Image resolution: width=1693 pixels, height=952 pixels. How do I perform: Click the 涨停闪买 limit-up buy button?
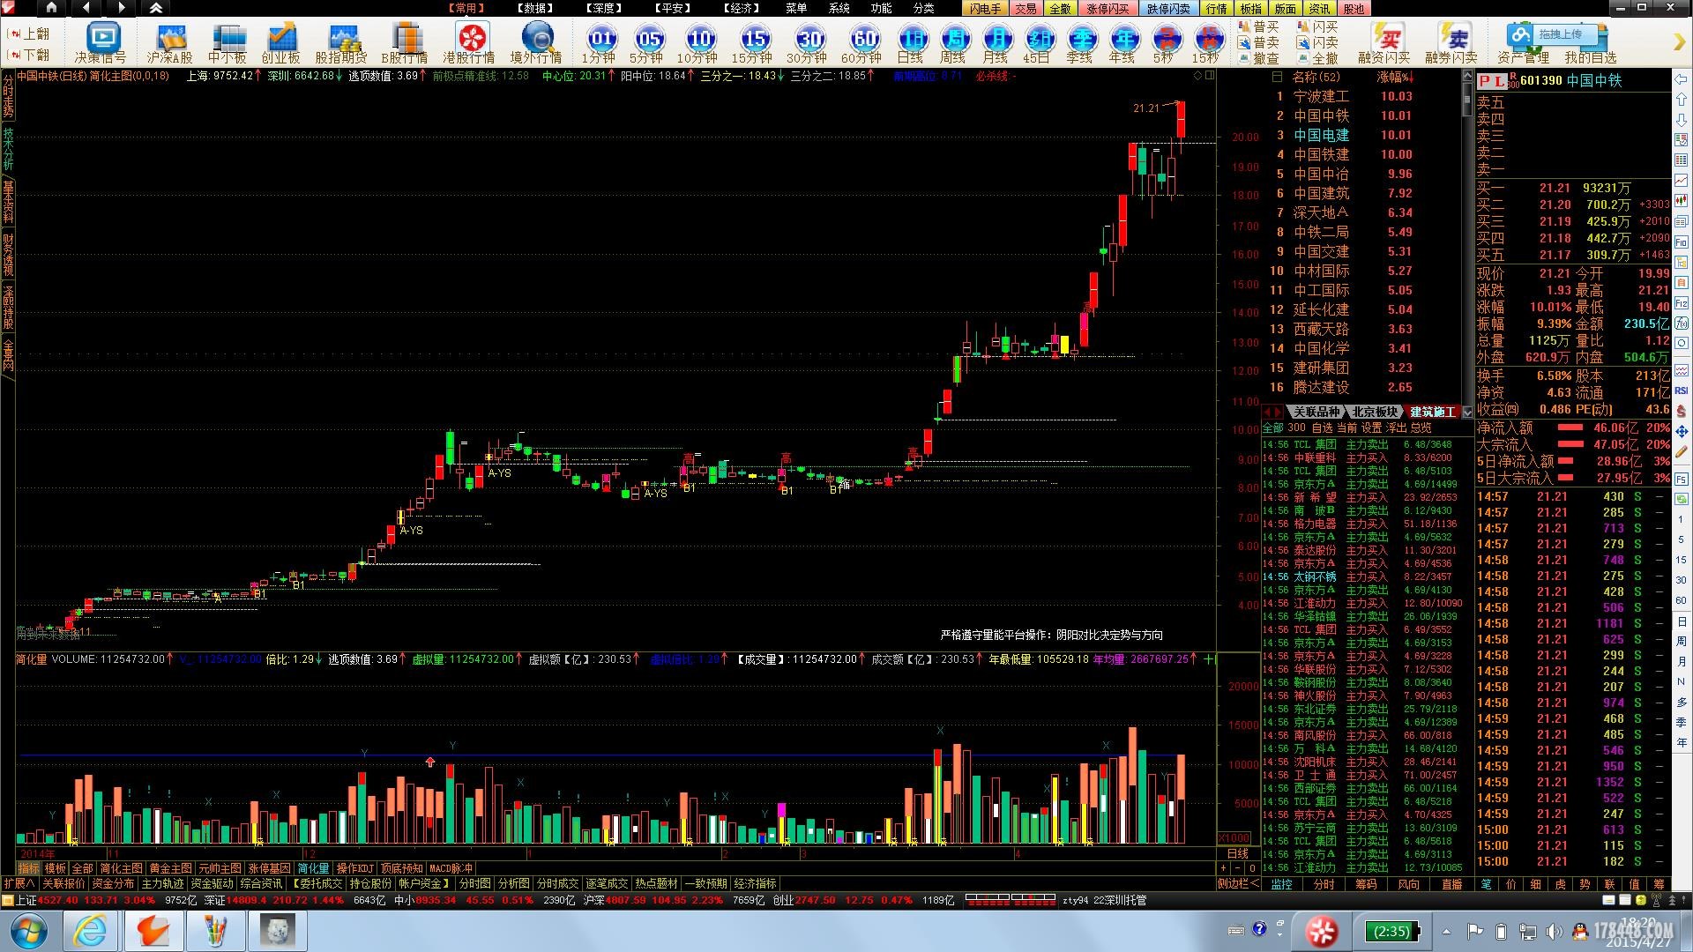(x=1107, y=9)
